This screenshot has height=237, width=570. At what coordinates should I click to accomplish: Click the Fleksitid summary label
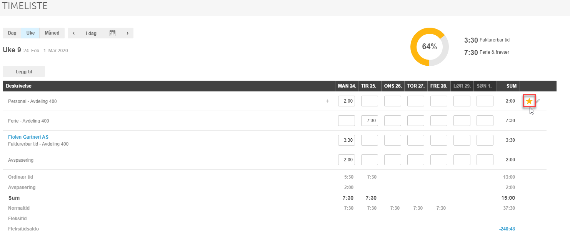pos(17,219)
